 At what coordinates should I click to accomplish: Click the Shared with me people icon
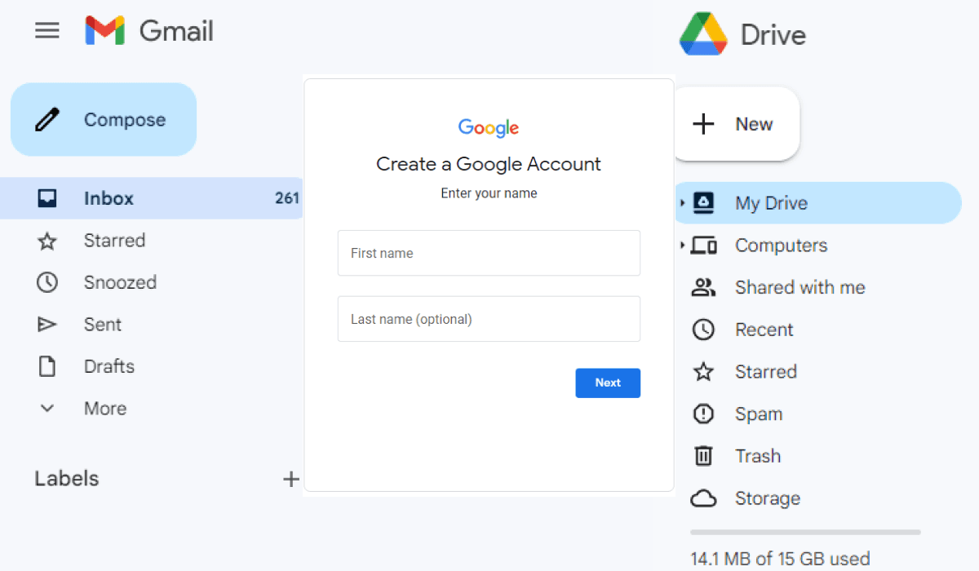[702, 288]
